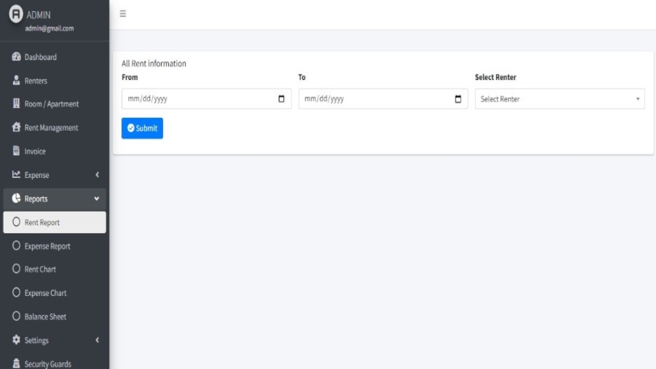
Task: Open the From date calendar picker
Action: (281, 99)
